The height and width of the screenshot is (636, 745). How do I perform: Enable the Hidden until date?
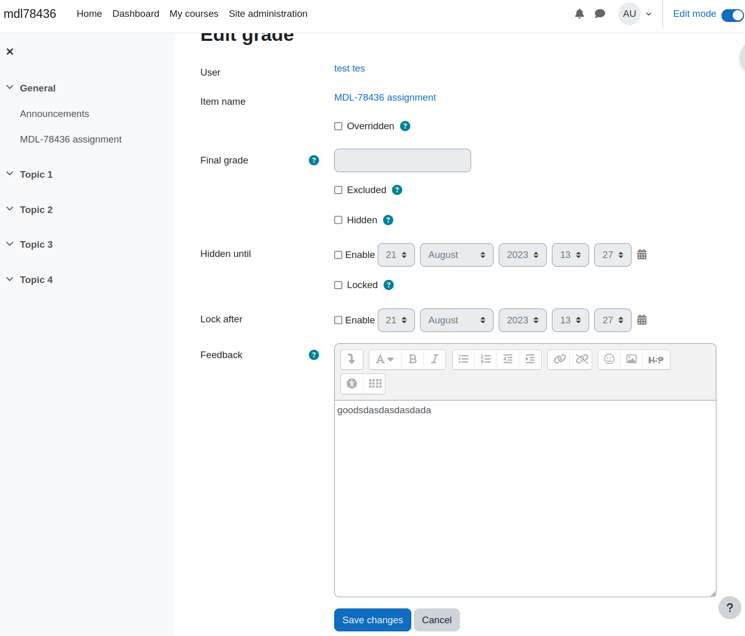(x=338, y=255)
